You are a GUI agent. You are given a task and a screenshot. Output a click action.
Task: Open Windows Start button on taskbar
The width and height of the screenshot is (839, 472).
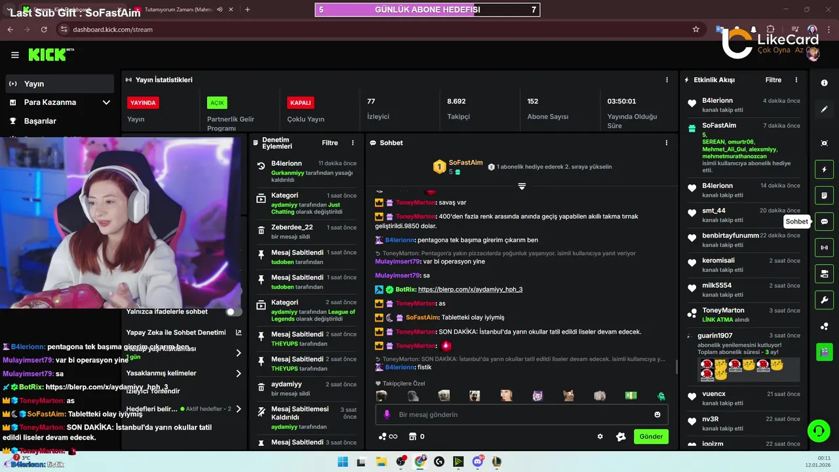click(x=343, y=462)
